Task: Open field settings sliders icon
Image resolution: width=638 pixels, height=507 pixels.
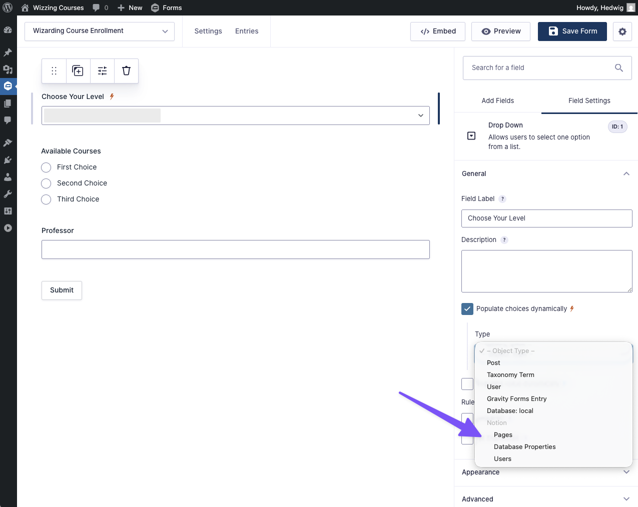Action: point(102,70)
